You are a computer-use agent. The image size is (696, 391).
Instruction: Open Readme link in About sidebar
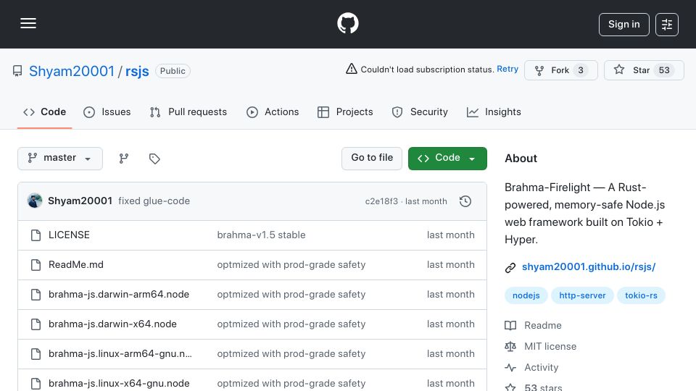point(543,325)
